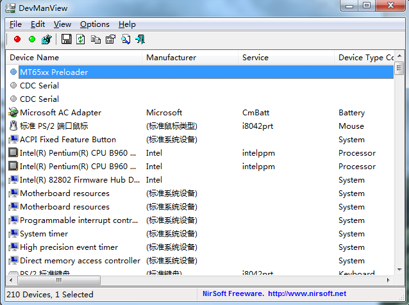
Task: Click the Save floppy disk icon
Action: tap(66, 40)
